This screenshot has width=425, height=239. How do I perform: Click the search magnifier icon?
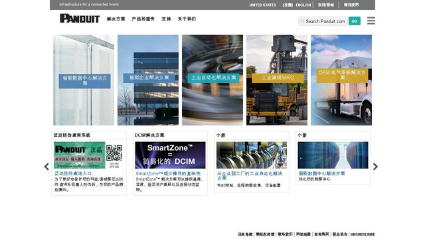pyautogui.click(x=302, y=21)
